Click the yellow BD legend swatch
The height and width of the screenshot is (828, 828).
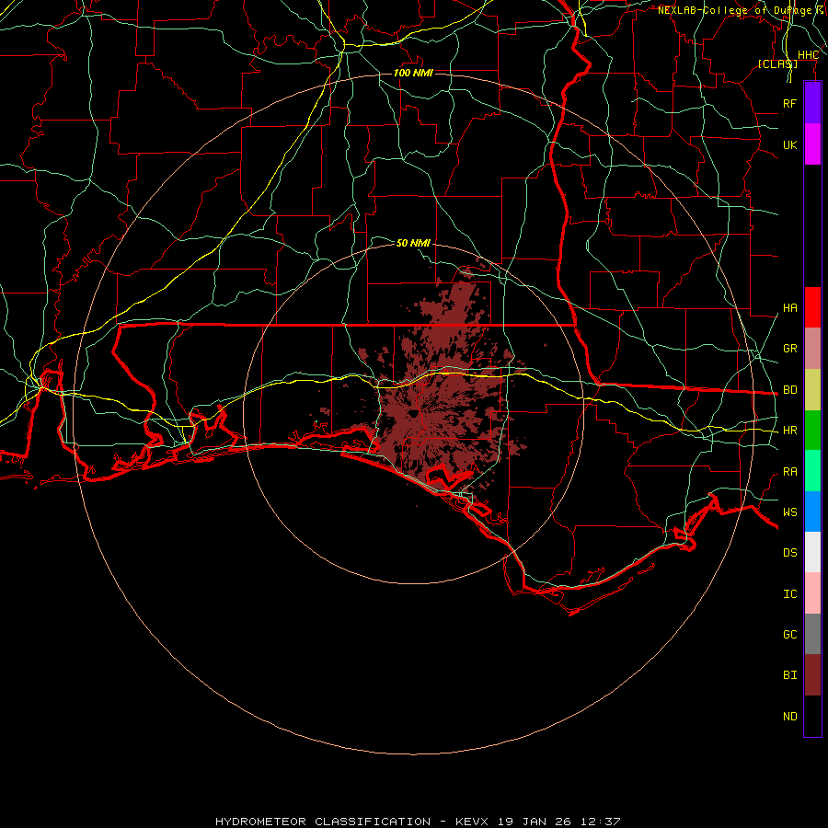tap(812, 389)
